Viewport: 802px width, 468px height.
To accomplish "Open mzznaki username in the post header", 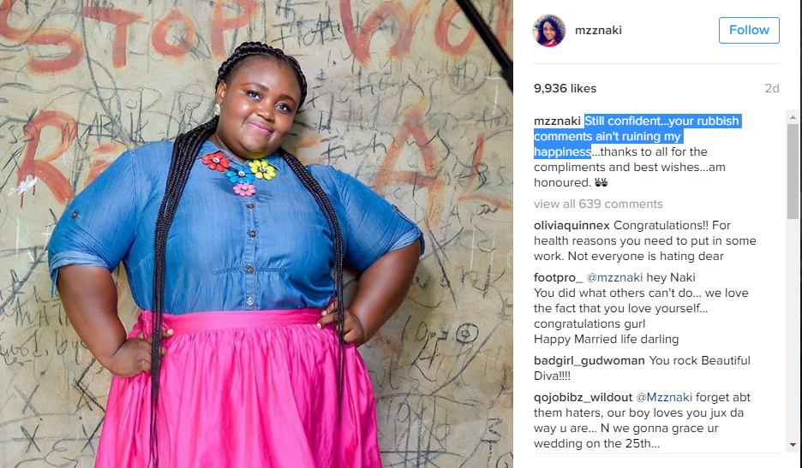I will coord(598,30).
